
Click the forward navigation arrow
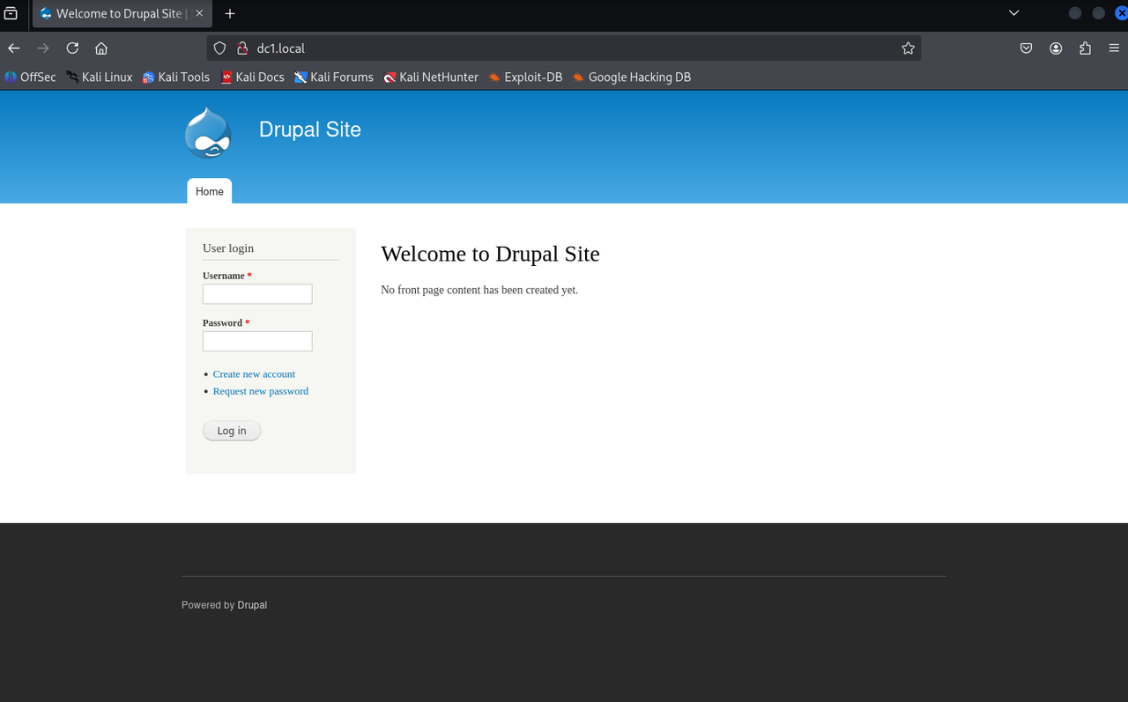click(x=43, y=48)
